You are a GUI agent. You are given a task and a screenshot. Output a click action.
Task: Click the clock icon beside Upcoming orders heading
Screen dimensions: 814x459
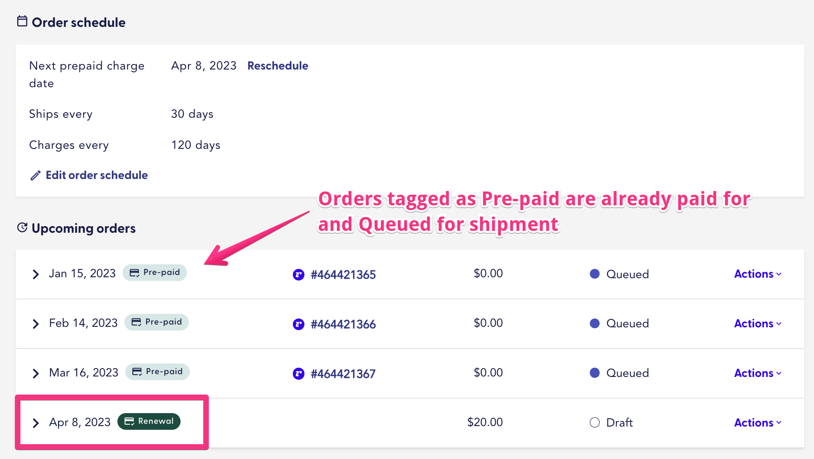pos(22,227)
